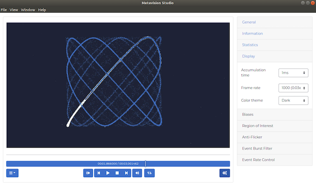
Task: Expand the Statistics section
Action: [x=275, y=45]
